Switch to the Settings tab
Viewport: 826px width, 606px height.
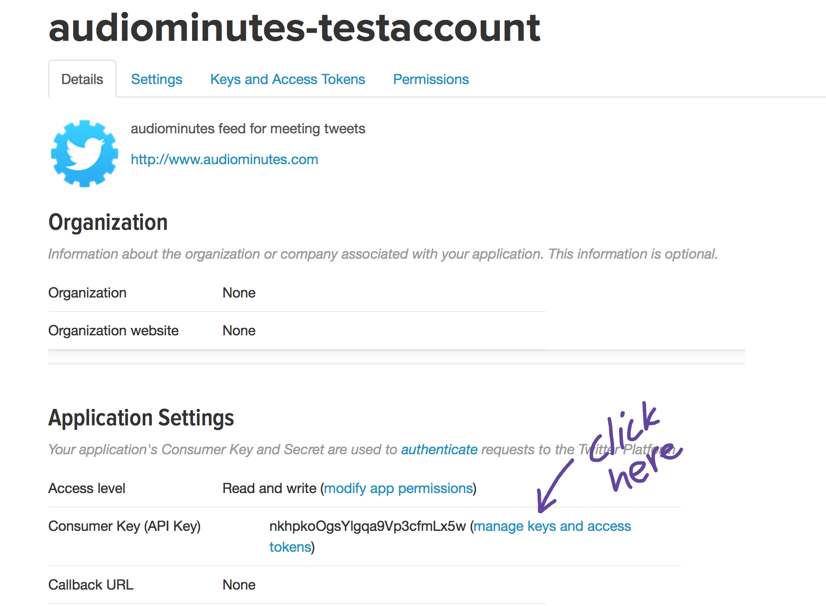157,79
